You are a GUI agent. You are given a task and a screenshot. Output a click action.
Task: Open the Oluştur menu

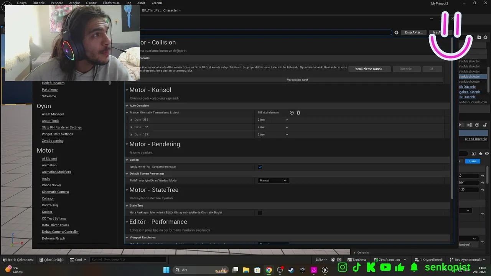pos(91,3)
